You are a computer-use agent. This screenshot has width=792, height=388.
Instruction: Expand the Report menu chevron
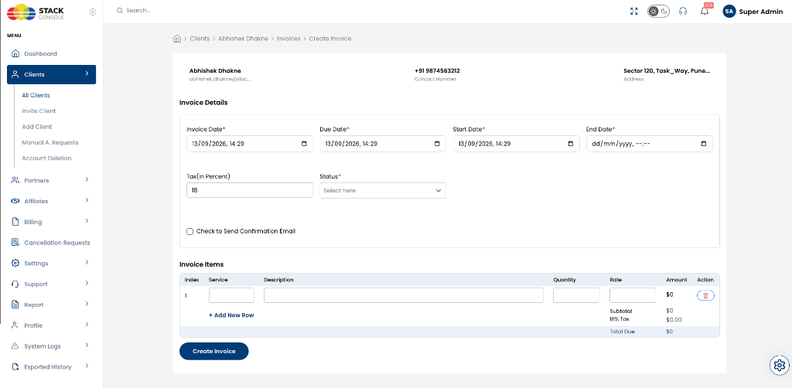click(x=87, y=304)
